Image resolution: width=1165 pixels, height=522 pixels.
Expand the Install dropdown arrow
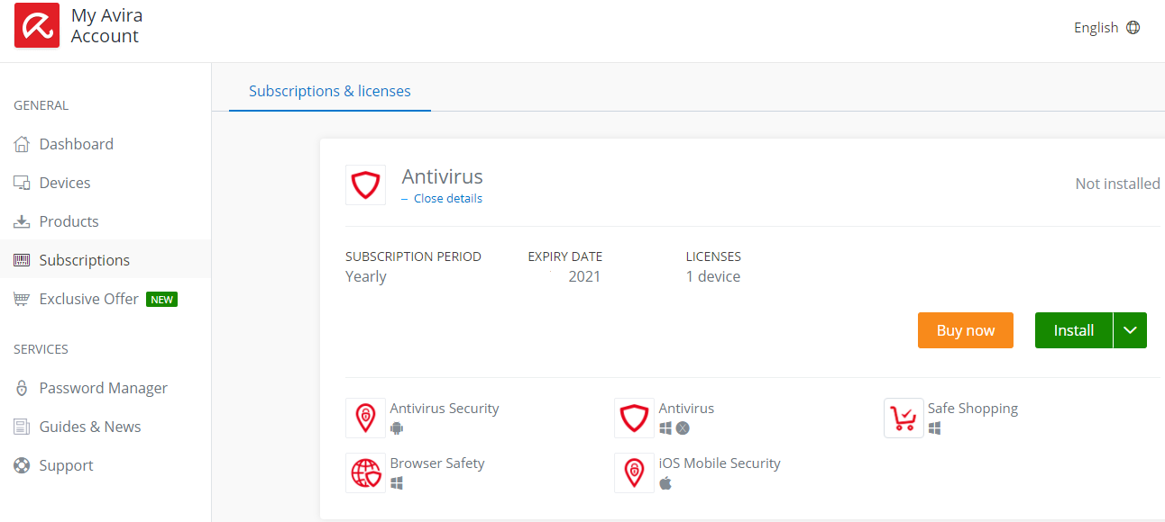click(1131, 330)
